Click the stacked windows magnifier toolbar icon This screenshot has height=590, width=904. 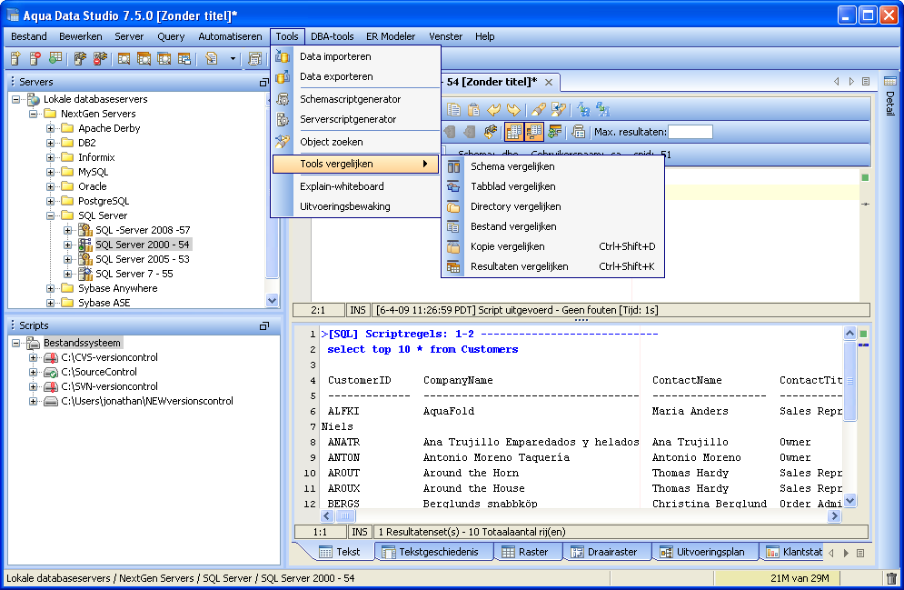144,58
